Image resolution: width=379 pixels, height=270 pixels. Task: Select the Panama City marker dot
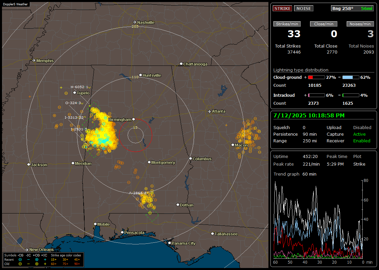[x=170, y=243]
